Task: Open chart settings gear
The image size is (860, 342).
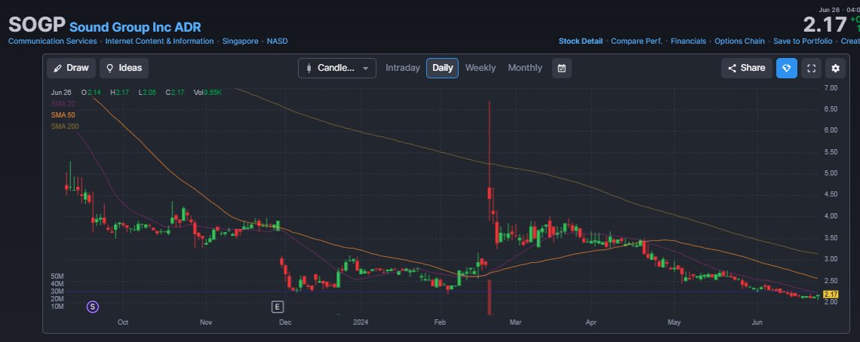Action: 835,68
